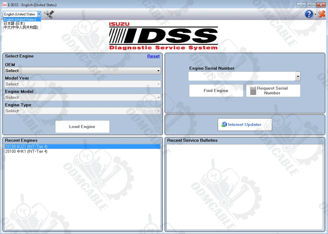Select recent engine 20100 6UZ1 (INT-Tier 4)

pos(27,146)
